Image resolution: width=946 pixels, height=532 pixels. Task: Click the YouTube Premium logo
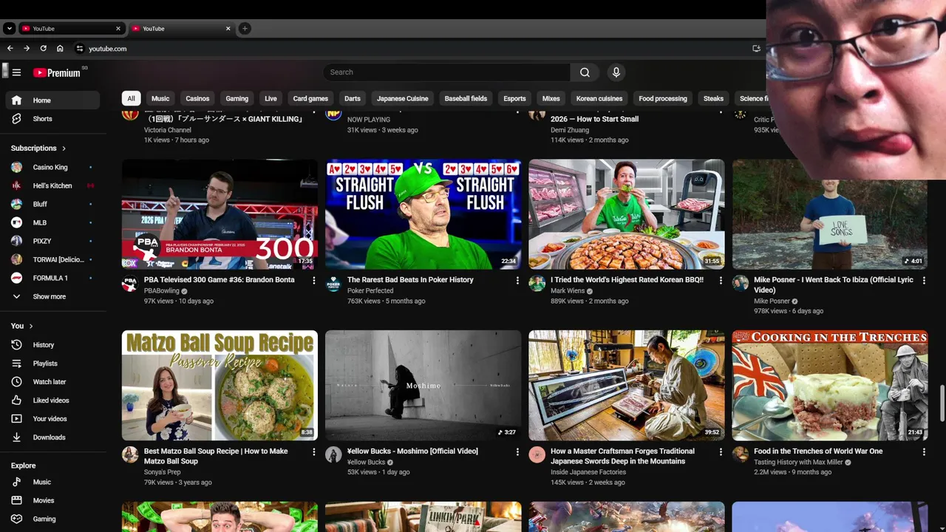pyautogui.click(x=56, y=72)
